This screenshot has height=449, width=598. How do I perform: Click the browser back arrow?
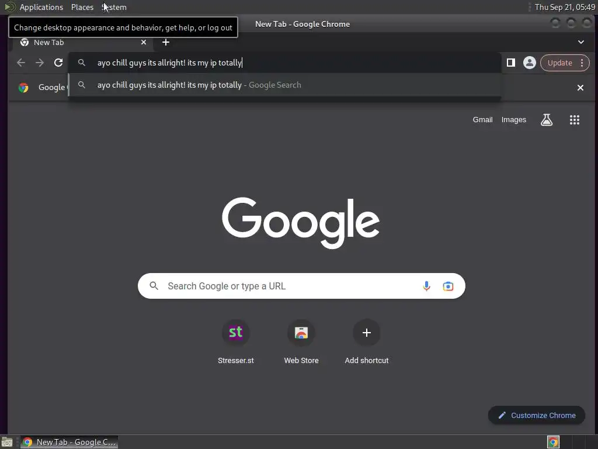pos(21,63)
